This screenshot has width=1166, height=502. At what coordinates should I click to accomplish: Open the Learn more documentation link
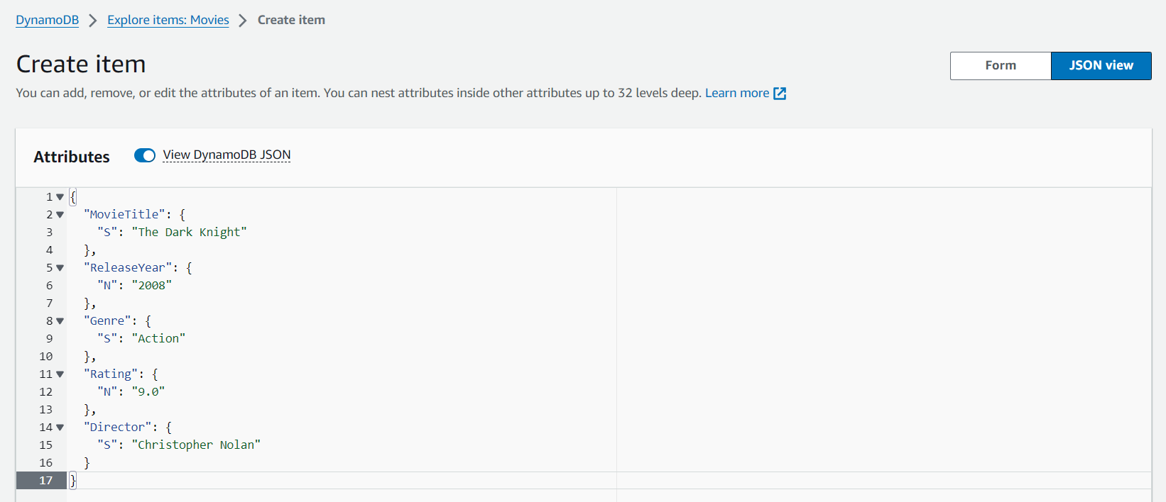point(736,93)
